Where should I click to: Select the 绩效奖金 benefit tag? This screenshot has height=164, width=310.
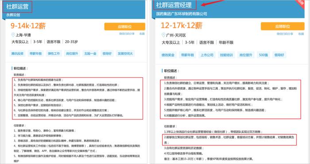pyautogui.click(x=168, y=55)
